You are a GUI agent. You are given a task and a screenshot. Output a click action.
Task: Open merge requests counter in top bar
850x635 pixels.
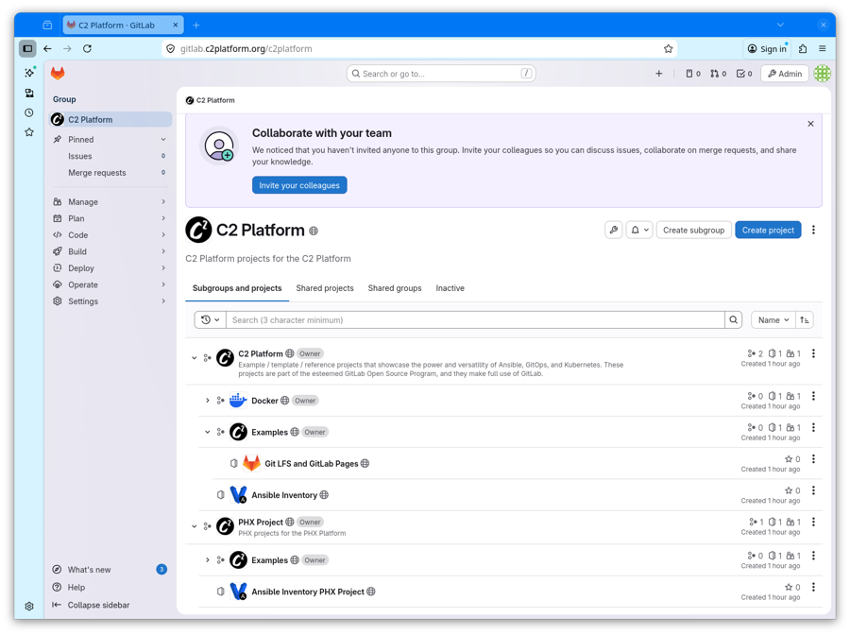click(x=719, y=74)
